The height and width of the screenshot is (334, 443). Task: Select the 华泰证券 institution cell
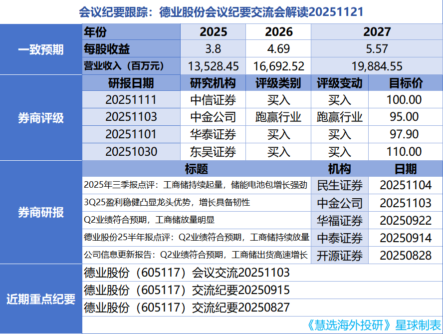point(213,134)
